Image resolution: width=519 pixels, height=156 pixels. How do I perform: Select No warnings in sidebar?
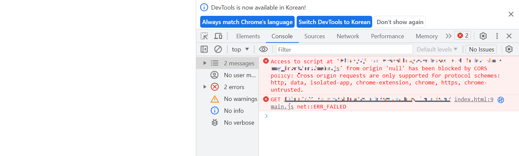point(227,99)
